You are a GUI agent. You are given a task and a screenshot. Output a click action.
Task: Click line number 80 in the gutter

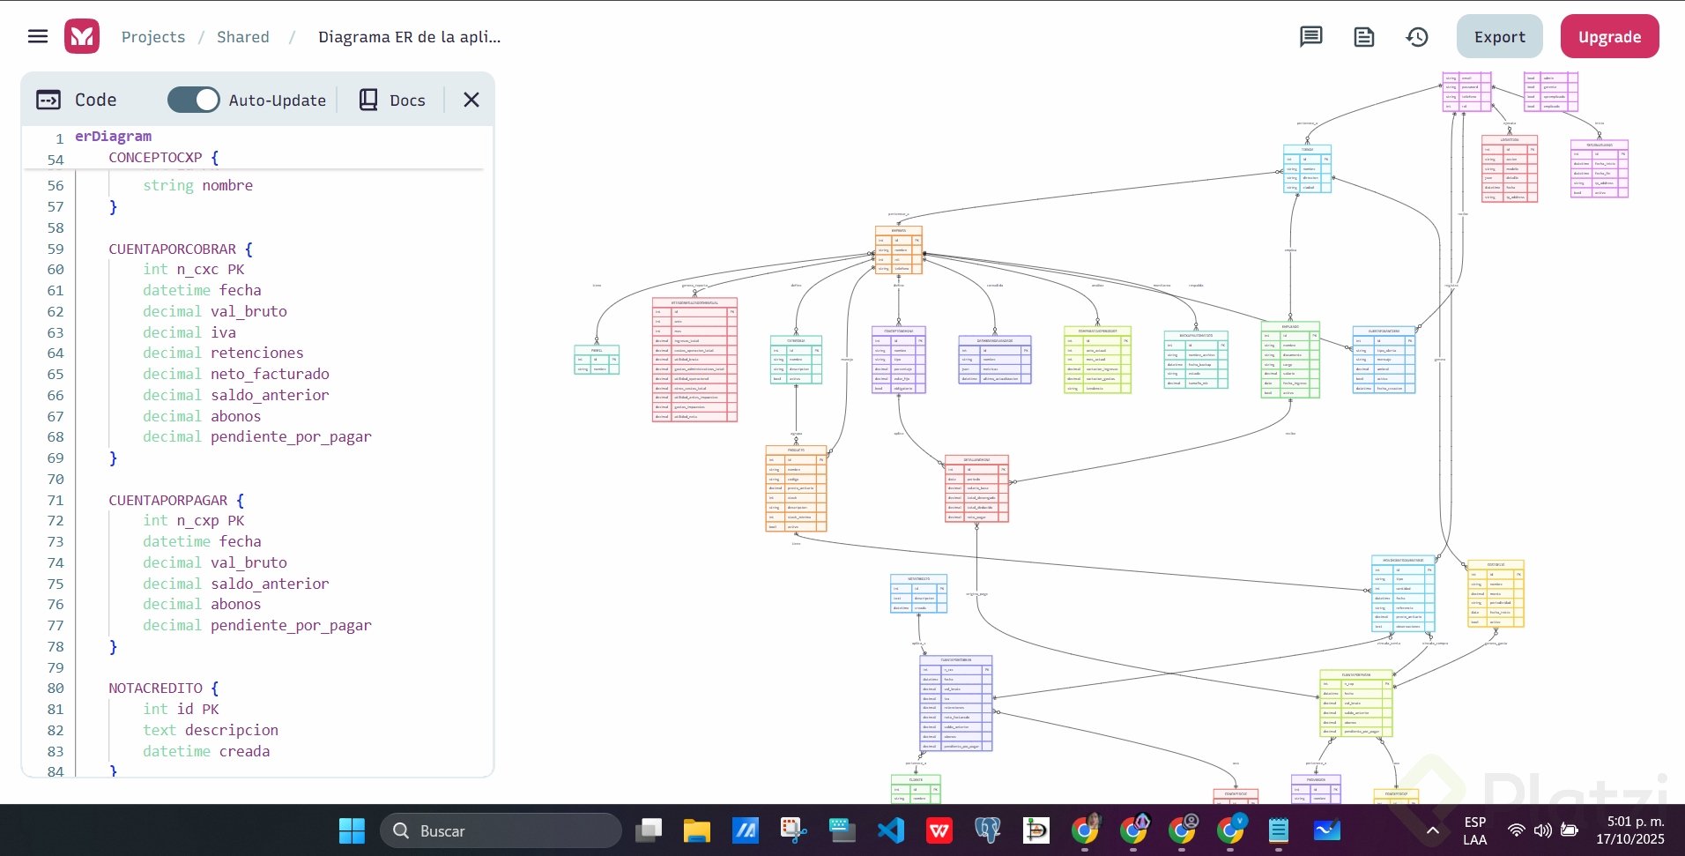[56, 689]
